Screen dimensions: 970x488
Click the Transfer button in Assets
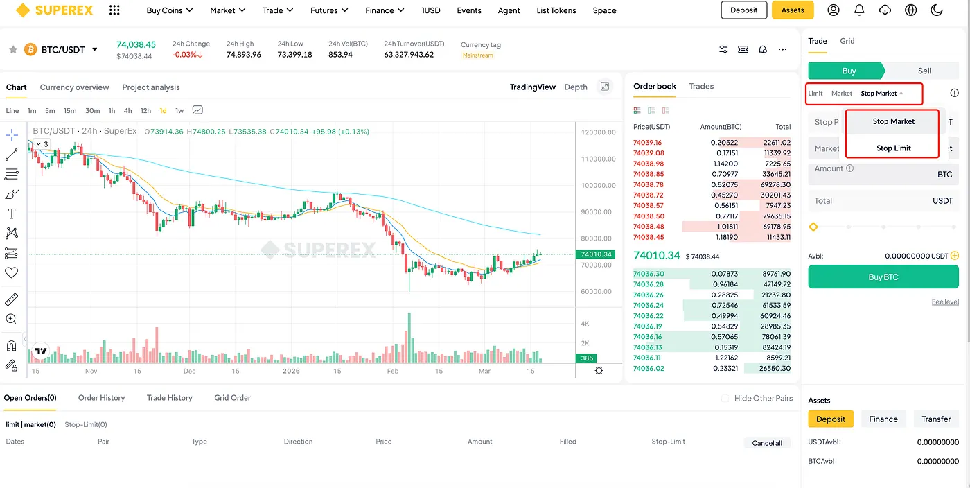(x=936, y=419)
